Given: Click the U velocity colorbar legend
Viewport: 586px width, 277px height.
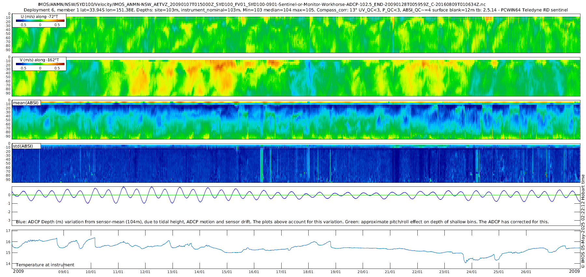Looking at the screenshot, I should tap(39, 21).
